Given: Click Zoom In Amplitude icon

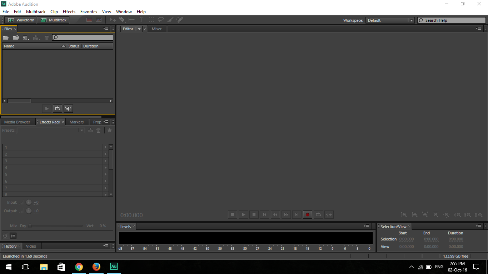Looking at the screenshot, I should (x=404, y=215).
